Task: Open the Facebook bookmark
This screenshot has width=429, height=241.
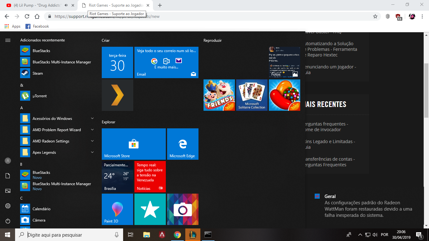Action: pyautogui.click(x=37, y=26)
